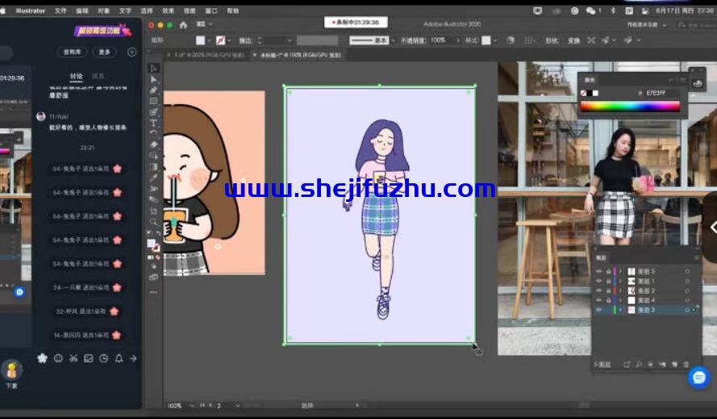Toggle visibility eye of 图层 1

click(598, 281)
